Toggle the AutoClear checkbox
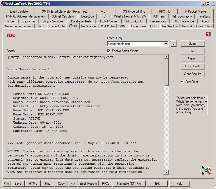Image resolution: width=216 pixels, height=189 pixels. coord(183,82)
